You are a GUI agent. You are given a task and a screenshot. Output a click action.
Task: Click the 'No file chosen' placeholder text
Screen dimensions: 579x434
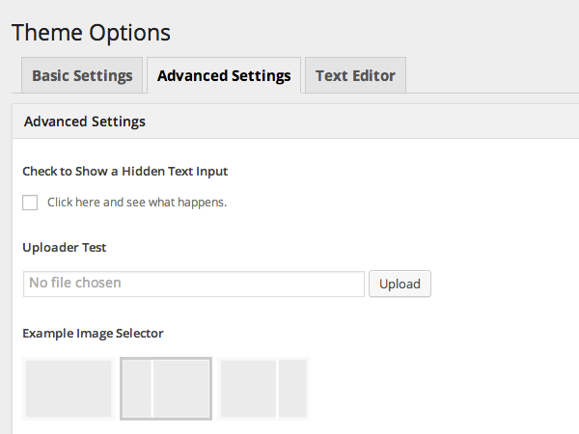pyautogui.click(x=75, y=284)
